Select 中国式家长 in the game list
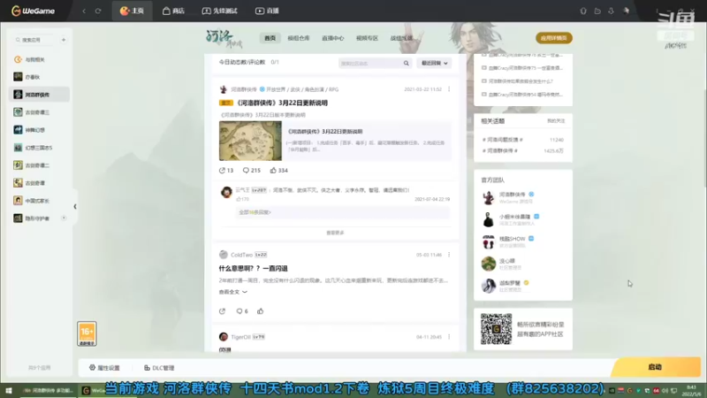Image resolution: width=707 pixels, height=398 pixels. (x=39, y=201)
